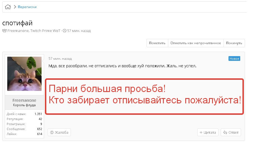Open Twitch Prime WoT participant profile
Viewport: 274px width, 142px height.
point(45,31)
